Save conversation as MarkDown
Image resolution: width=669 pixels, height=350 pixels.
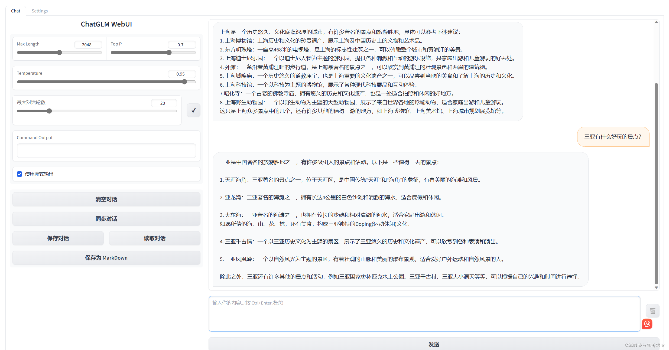(106, 258)
